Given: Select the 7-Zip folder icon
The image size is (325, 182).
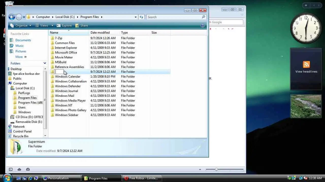Looking at the screenshot, I should click(52, 38).
